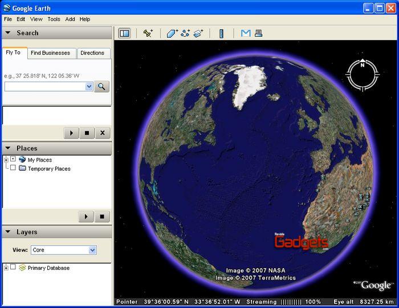
Task: Play the search results tour
Action: 71,133
